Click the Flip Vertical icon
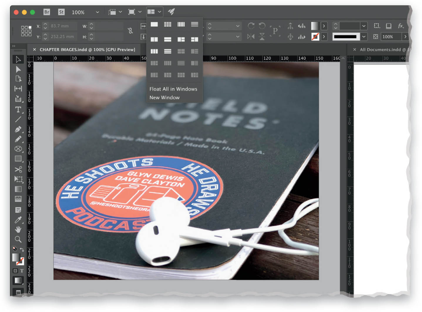The height and width of the screenshot is (312, 422). (x=262, y=36)
